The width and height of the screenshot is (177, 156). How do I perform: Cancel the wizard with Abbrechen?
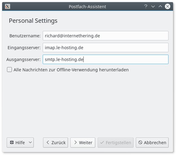tap(152, 142)
